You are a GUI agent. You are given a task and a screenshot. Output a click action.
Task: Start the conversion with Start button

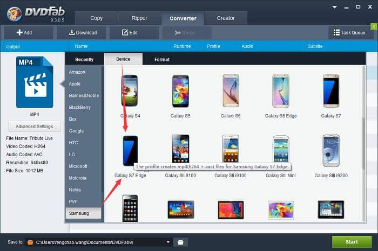click(352, 242)
